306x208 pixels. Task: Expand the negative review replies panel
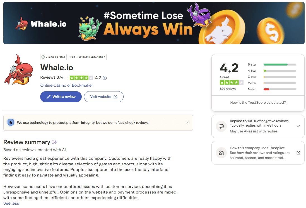coord(298,126)
